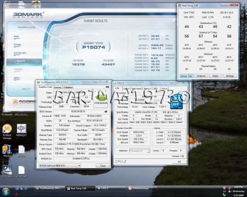Image resolution: width=247 pixels, height=197 pixels.
Task: Switch to Real Temp 3.00 in taskbar
Action: [x=78, y=189]
